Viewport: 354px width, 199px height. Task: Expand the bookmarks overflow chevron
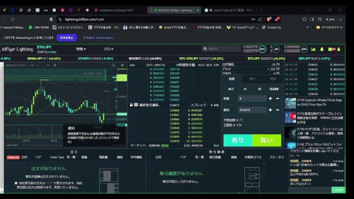tap(307, 27)
